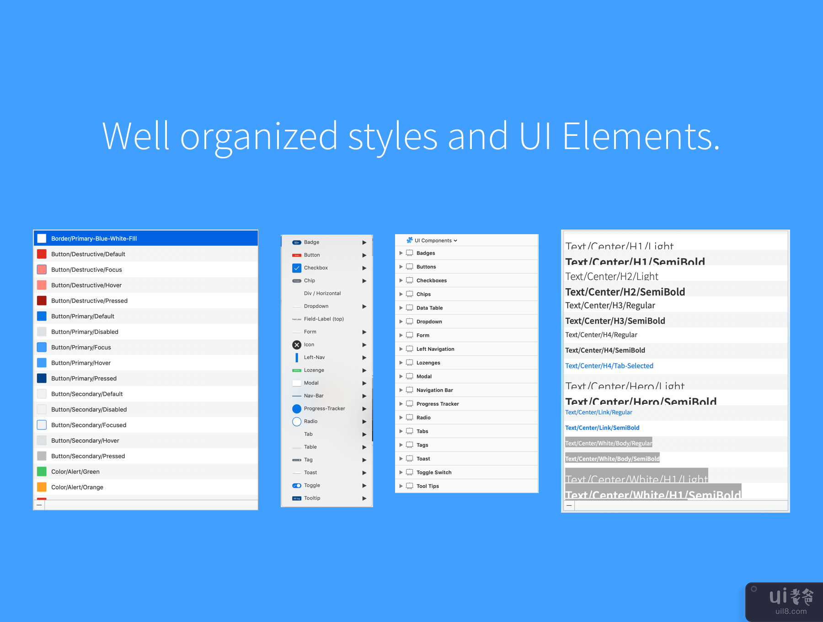This screenshot has width=823, height=622.
Task: Click the Text/Center/Link/Regular style
Action: 599,413
